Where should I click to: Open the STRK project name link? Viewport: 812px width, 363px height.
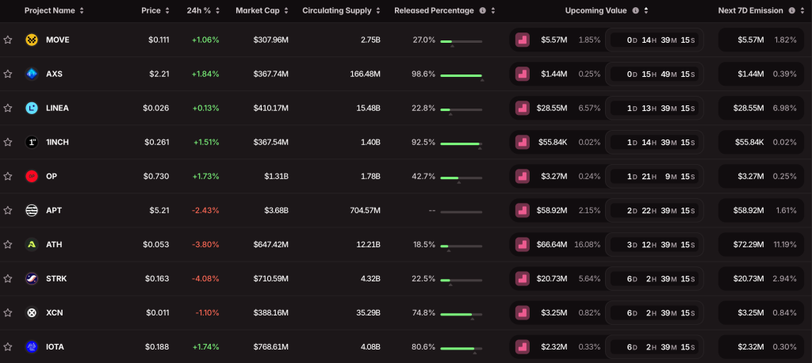pos(56,278)
